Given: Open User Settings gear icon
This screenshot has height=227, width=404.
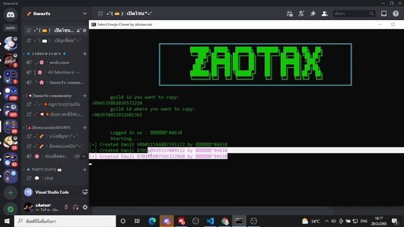Looking at the screenshot, I should click(x=85, y=207).
